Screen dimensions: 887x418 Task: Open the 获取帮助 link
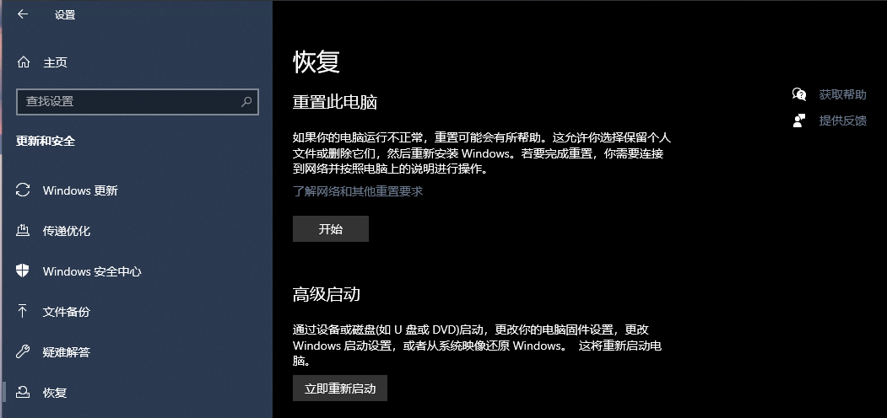click(x=842, y=94)
